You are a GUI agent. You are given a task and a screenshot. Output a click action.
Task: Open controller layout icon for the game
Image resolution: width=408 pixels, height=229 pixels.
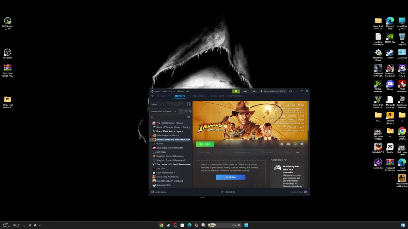pyautogui.click(x=288, y=144)
